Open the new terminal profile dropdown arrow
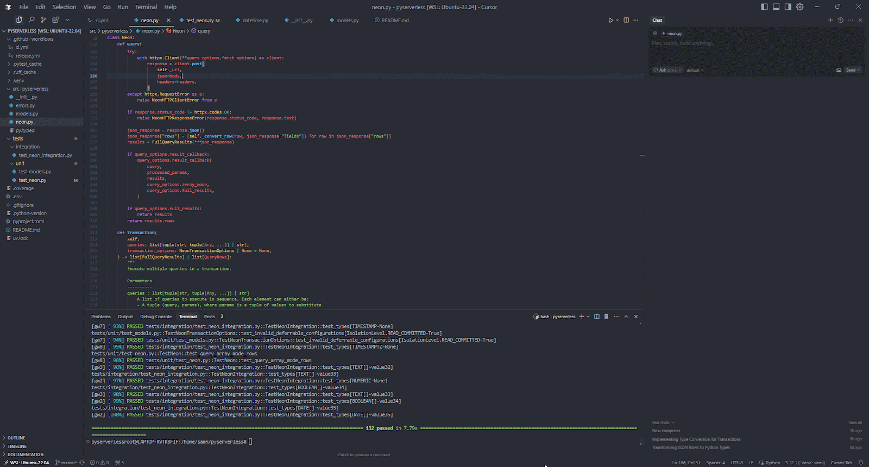 [x=588, y=317]
